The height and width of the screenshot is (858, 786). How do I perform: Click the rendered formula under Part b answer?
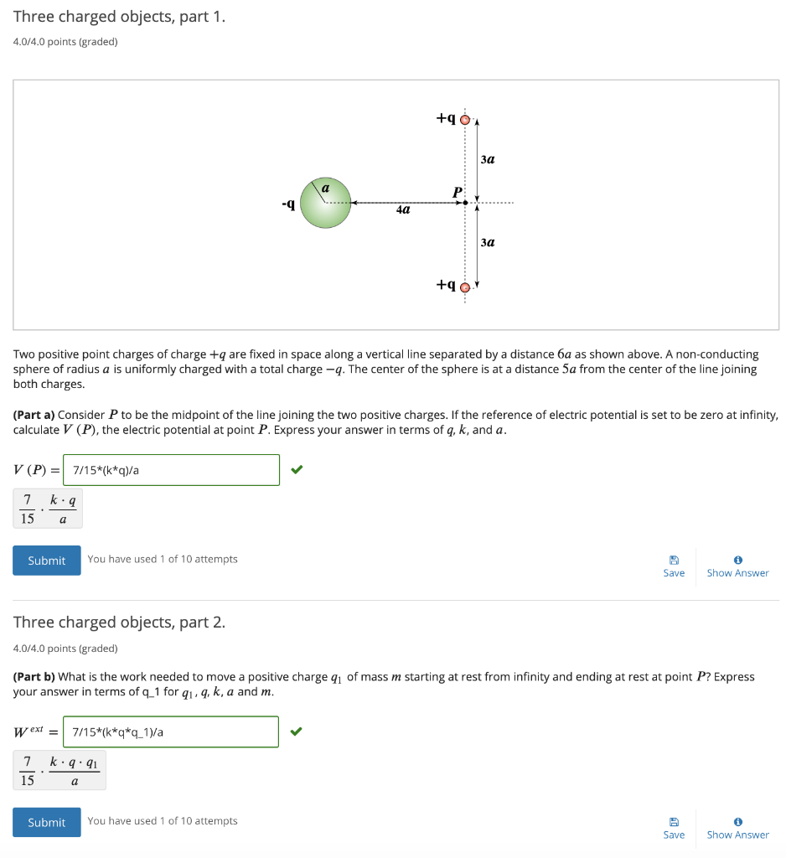(59, 770)
